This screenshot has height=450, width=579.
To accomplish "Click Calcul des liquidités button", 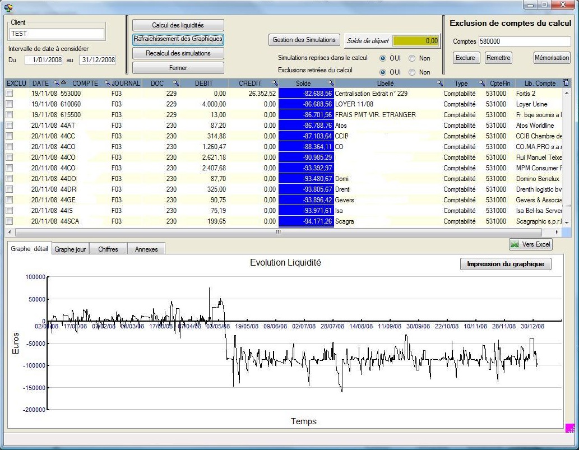I will coord(178,25).
